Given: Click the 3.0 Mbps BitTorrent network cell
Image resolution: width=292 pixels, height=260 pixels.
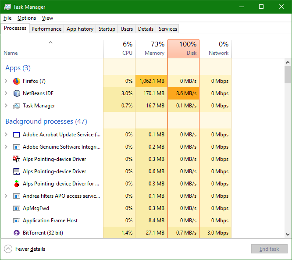Looking at the screenshot, I should click(215, 233).
